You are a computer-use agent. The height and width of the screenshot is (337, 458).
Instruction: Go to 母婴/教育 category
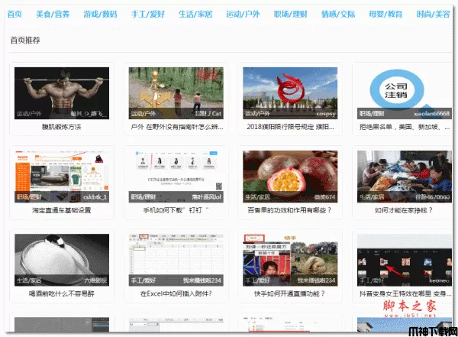pos(385,14)
